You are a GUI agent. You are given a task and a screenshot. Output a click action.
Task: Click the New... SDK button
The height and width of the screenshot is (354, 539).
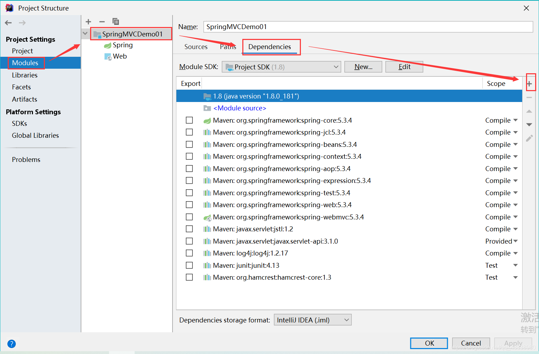pyautogui.click(x=363, y=67)
